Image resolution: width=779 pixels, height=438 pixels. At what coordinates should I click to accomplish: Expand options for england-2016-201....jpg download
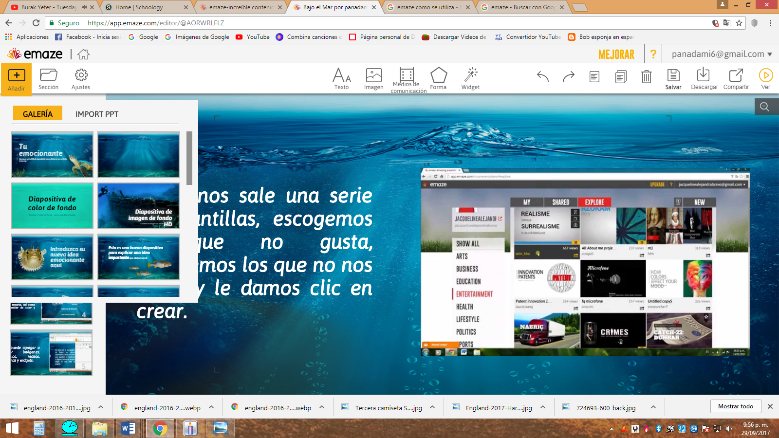(x=101, y=407)
